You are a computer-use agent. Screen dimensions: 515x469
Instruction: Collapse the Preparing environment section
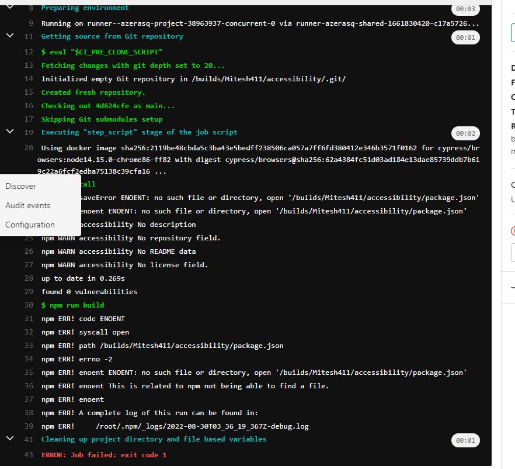pyautogui.click(x=10, y=6)
